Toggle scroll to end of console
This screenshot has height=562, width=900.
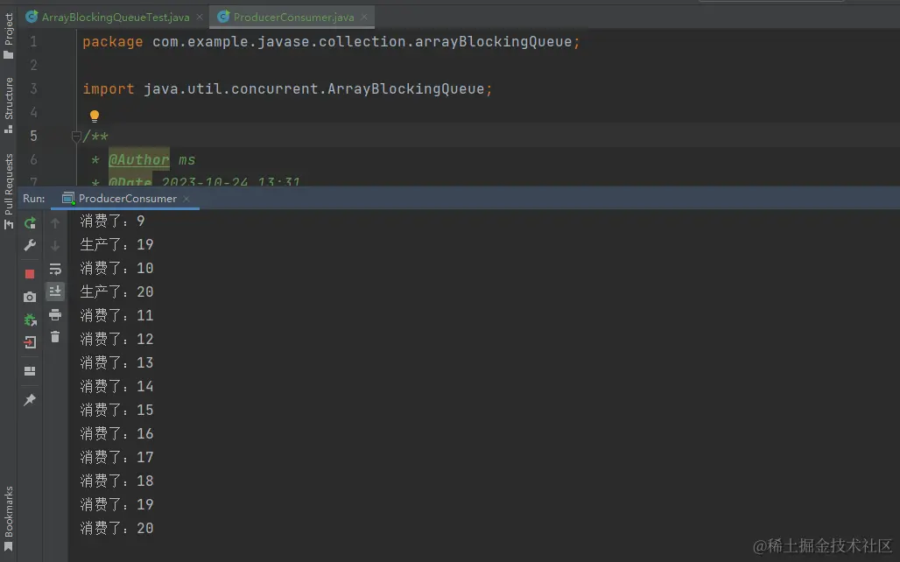click(55, 292)
